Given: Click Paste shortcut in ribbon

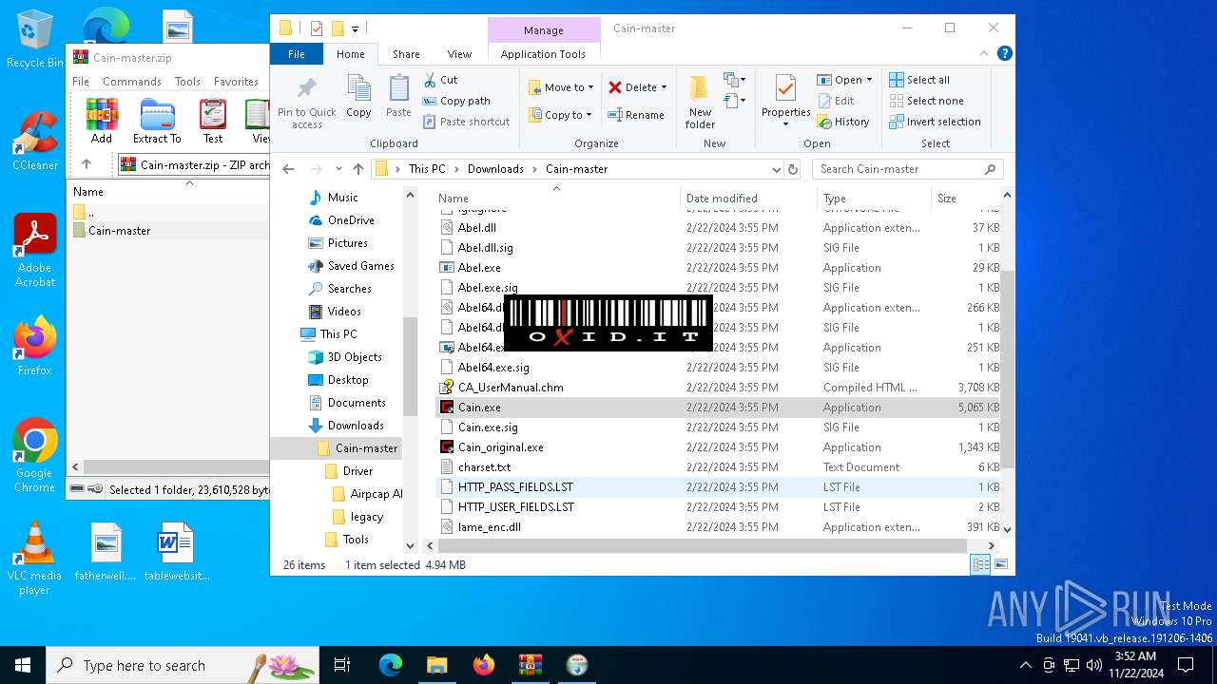Looking at the screenshot, I should tap(466, 122).
